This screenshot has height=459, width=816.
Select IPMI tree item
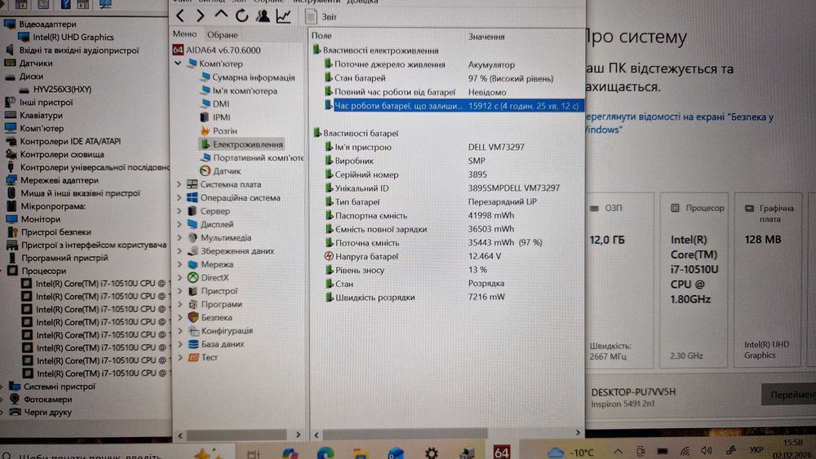click(215, 117)
